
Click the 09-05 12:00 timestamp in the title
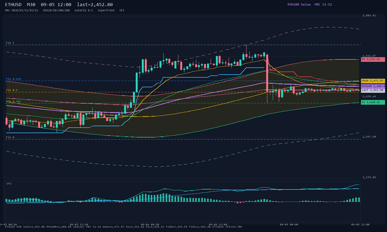coord(56,5)
